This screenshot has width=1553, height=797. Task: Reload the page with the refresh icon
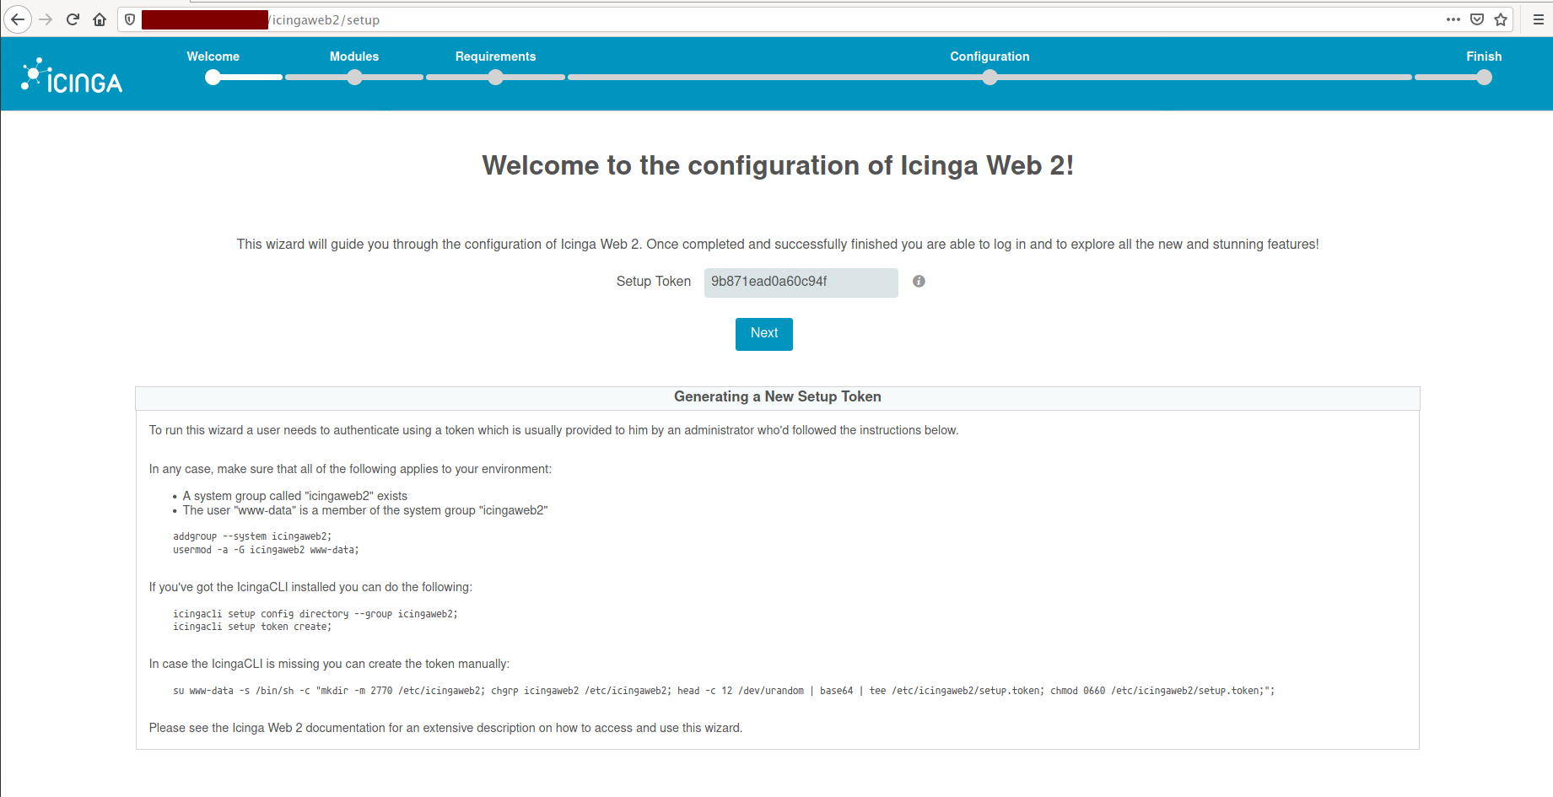click(73, 19)
